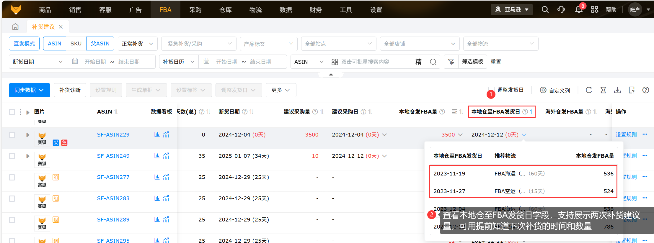Open the 销售 menu

point(75,10)
